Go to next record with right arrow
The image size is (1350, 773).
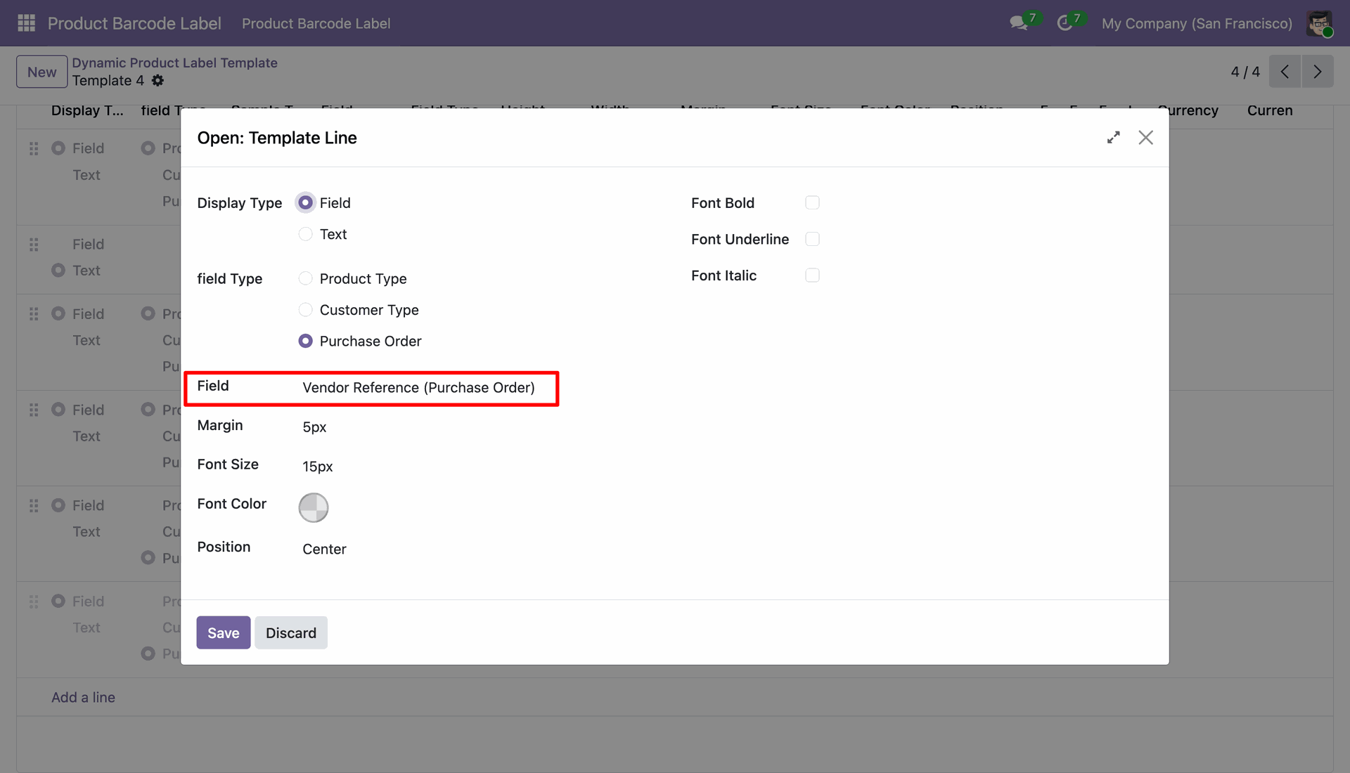(x=1318, y=72)
